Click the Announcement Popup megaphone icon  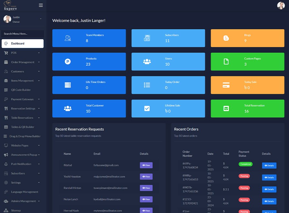tap(6, 155)
